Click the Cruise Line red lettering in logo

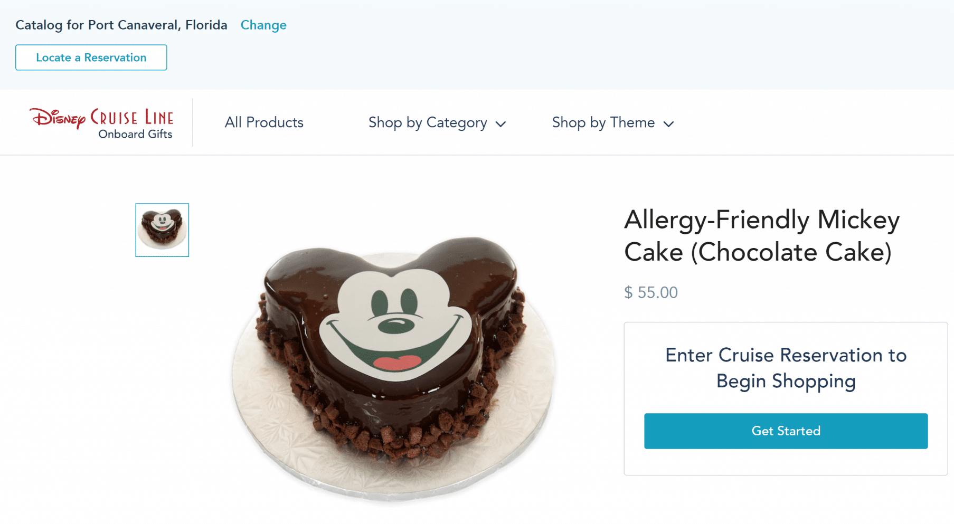(132, 117)
